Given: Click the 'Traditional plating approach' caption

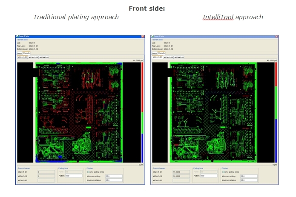Looking at the screenshot, I should tap(76, 17).
